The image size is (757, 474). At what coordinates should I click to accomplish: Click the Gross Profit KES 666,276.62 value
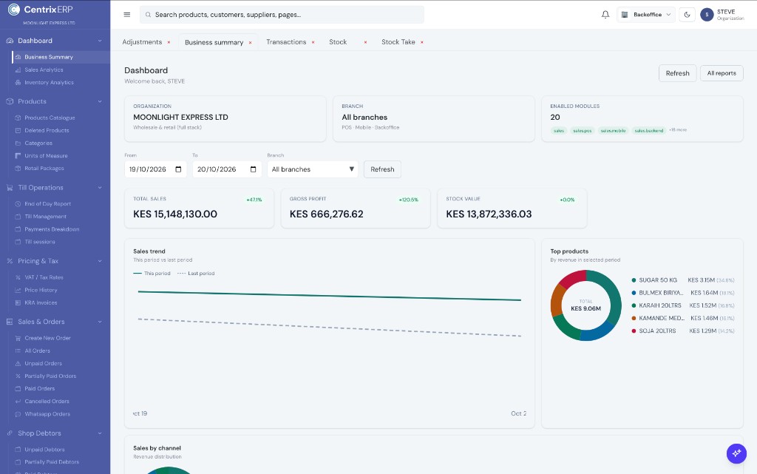(x=326, y=214)
